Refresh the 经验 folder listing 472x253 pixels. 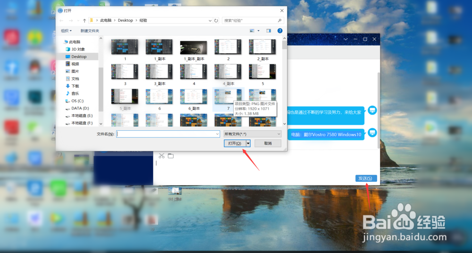(x=216, y=20)
